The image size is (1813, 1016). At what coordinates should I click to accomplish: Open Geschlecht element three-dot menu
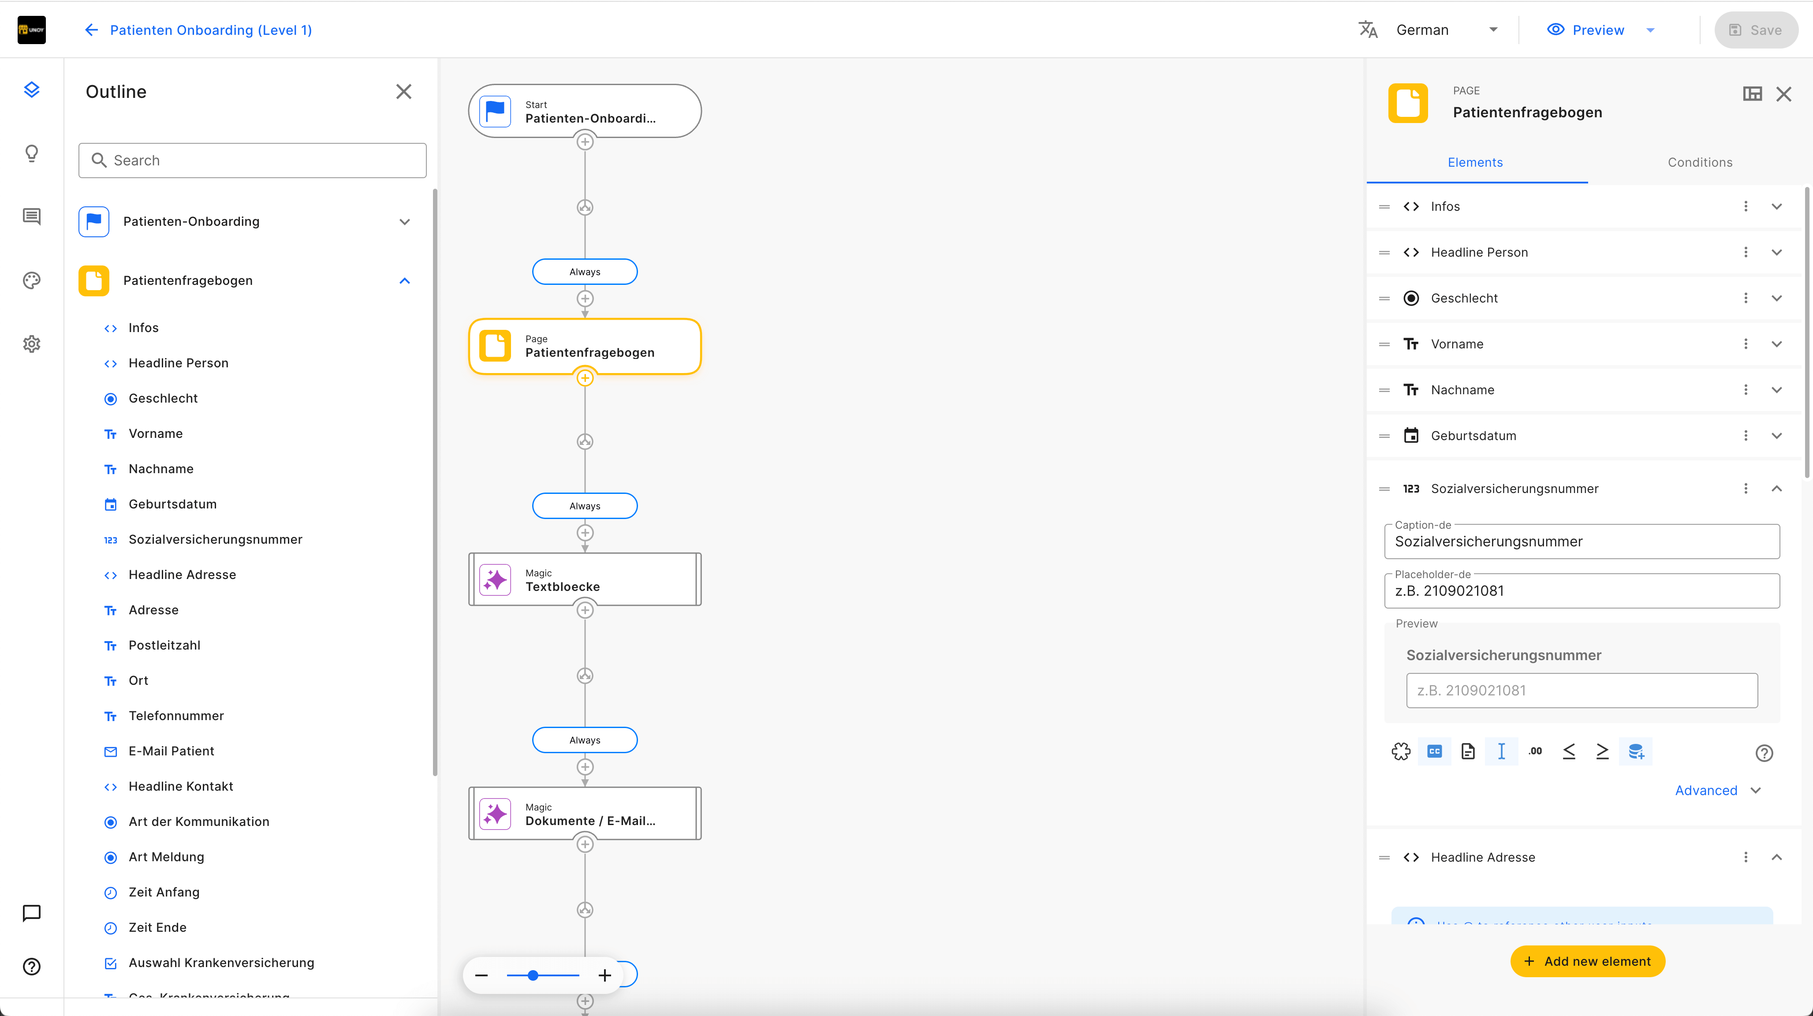(1746, 298)
